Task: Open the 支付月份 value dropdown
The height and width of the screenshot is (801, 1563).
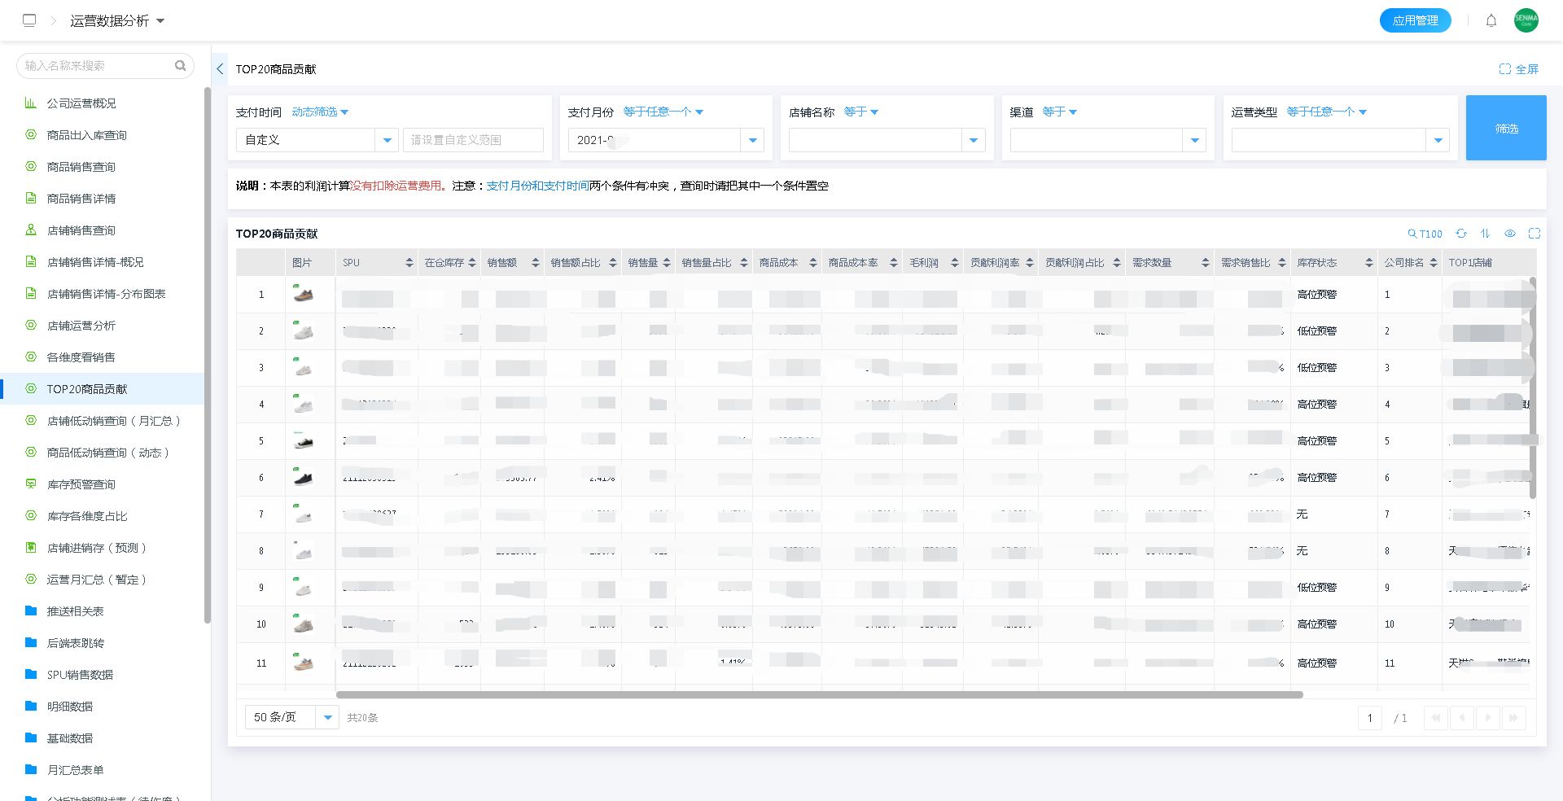Action: [752, 140]
